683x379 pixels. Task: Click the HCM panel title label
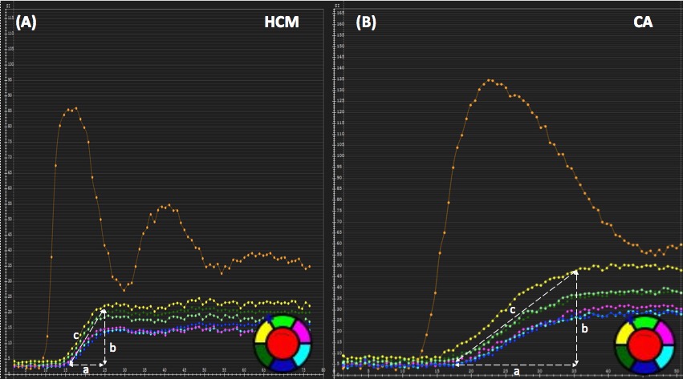[x=282, y=23]
